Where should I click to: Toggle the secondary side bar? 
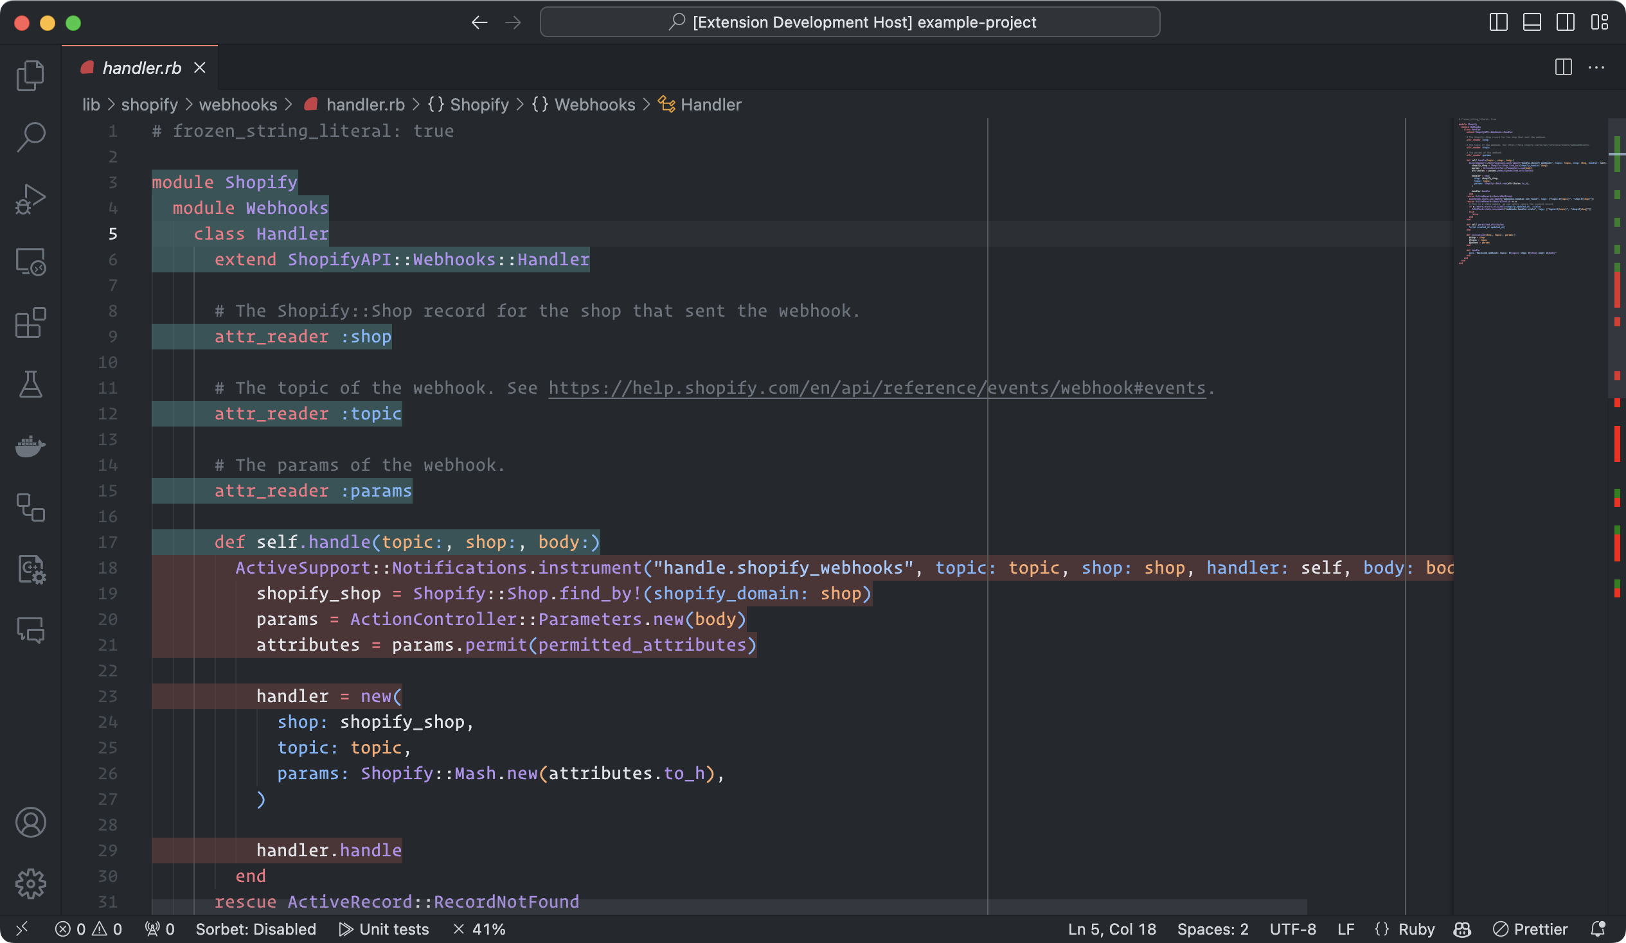tap(1566, 22)
